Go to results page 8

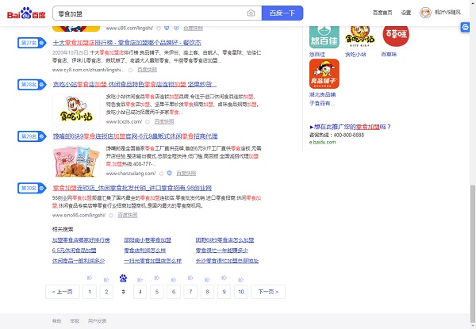207,292
